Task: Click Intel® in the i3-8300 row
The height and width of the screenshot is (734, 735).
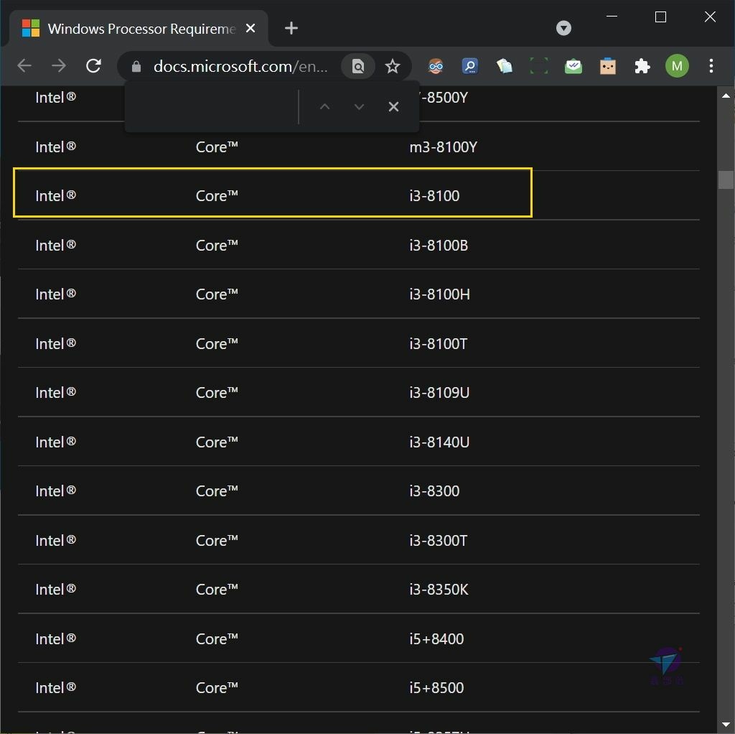Action: (x=55, y=491)
